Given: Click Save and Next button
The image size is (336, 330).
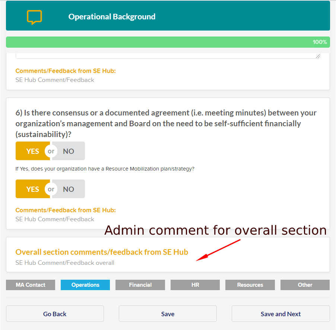Looking at the screenshot, I should [281, 314].
